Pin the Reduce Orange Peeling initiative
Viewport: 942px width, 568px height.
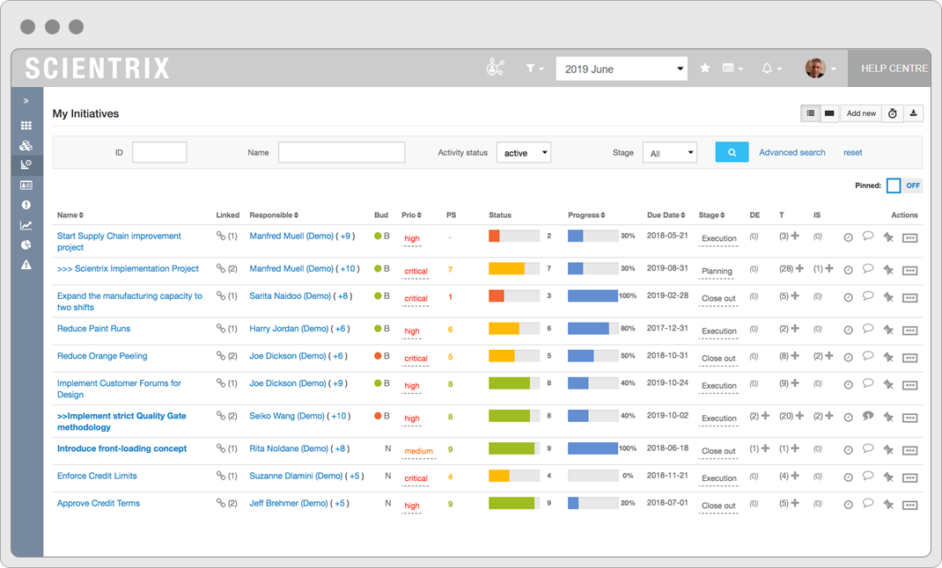[888, 357]
